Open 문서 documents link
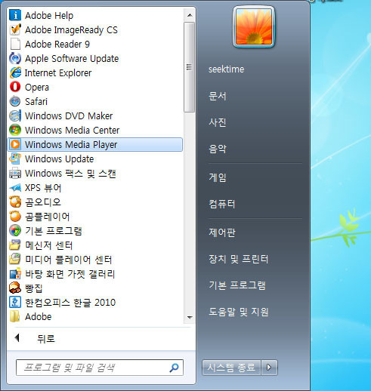The width and height of the screenshot is (371, 391). point(218,96)
